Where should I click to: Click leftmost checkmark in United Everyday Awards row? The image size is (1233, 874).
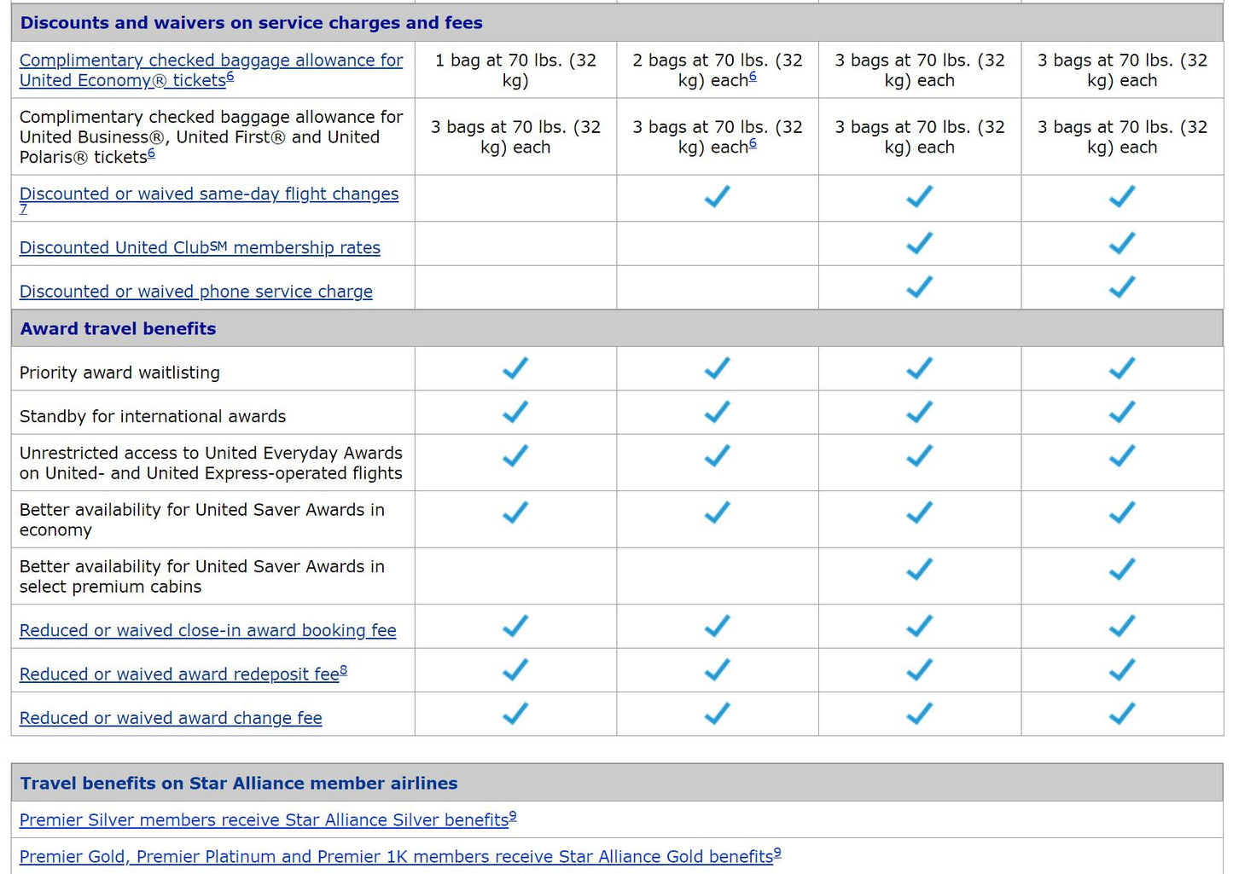pos(515,456)
